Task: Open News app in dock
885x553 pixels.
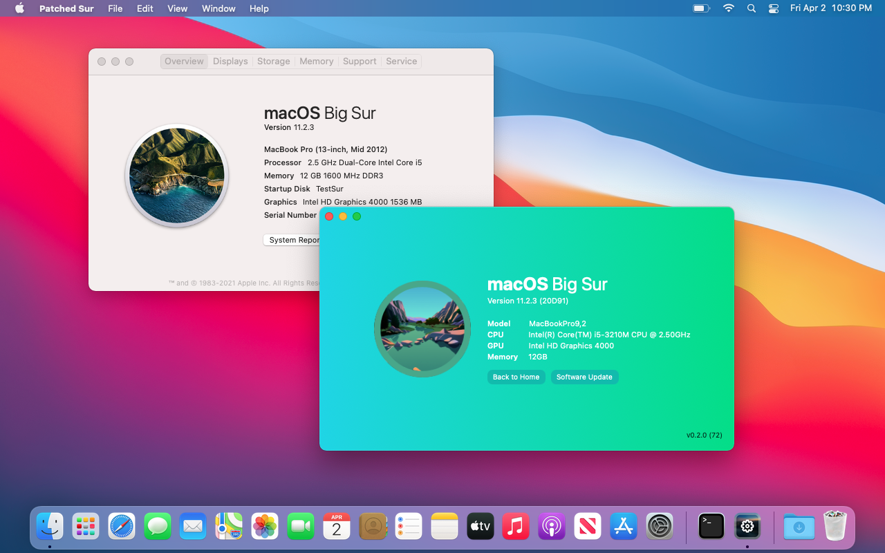Action: [x=588, y=527]
